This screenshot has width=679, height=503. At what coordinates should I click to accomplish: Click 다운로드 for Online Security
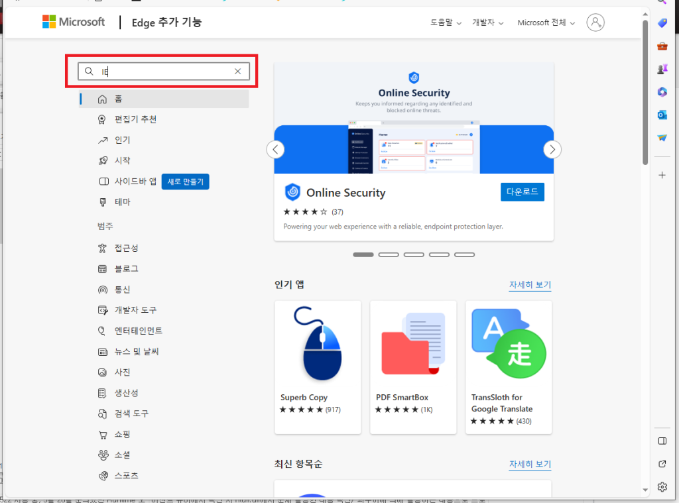(523, 192)
